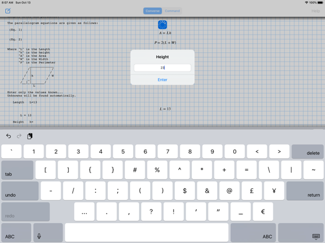Tap the left square bracket key
This screenshot has width=325, height=243.
point(45,170)
